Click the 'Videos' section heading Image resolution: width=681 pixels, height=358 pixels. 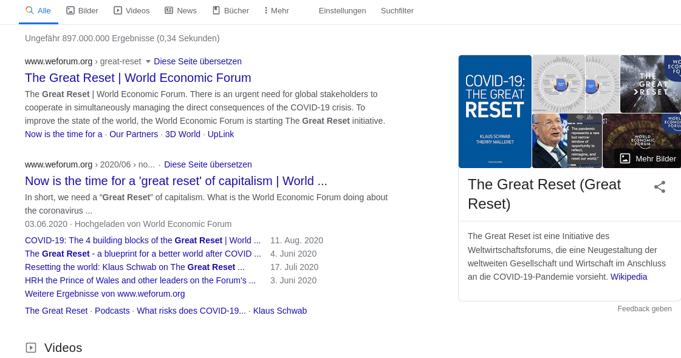63,348
